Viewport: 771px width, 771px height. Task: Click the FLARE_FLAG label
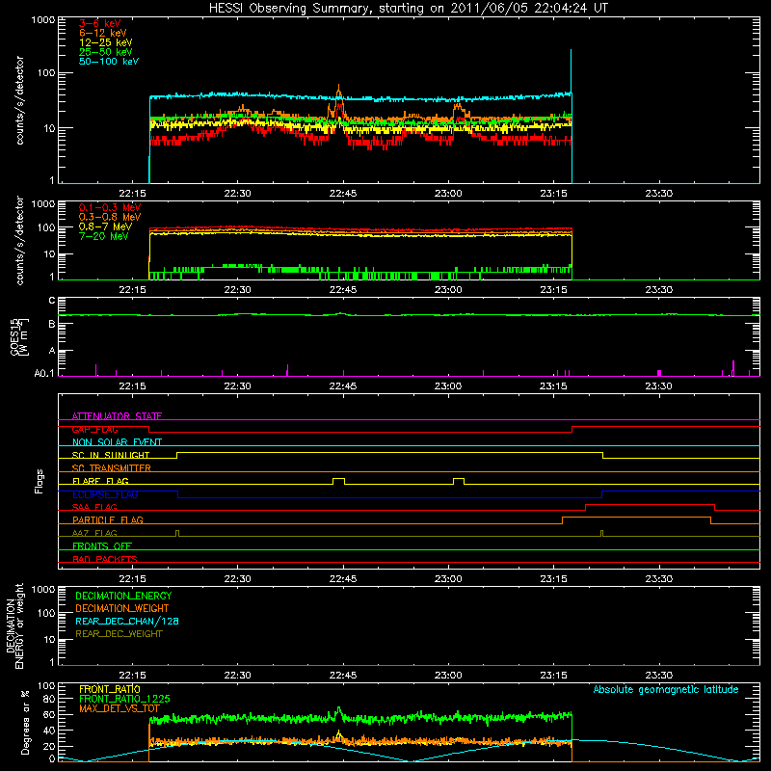click(x=100, y=481)
